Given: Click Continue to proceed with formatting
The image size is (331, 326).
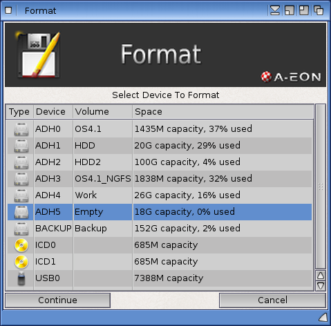Looking at the screenshot, I should (58, 300).
